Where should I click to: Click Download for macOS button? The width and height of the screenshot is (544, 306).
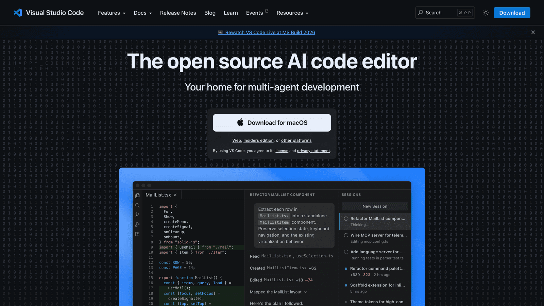(272, 123)
